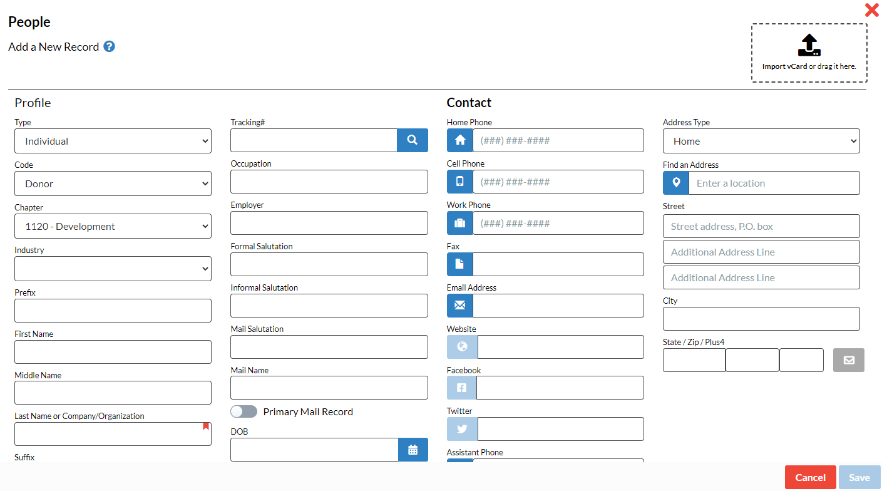Click the first Additional Address Line field
The image size is (882, 491).
761,252
